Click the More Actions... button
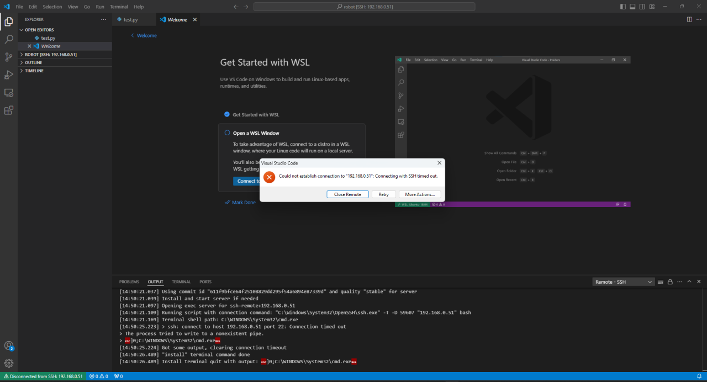 pyautogui.click(x=420, y=194)
